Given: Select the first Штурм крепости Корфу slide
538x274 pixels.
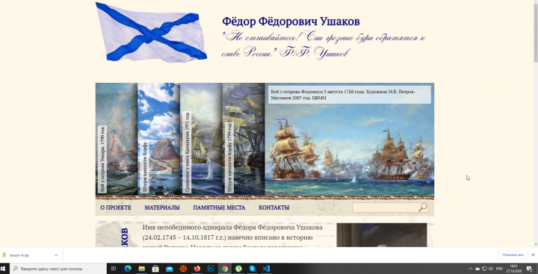Looking at the screenshot, I should coord(158,139).
